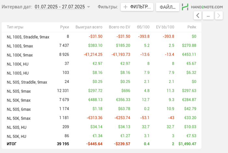
Task: Click the Hand2Note logo icon
Action: [185, 7]
